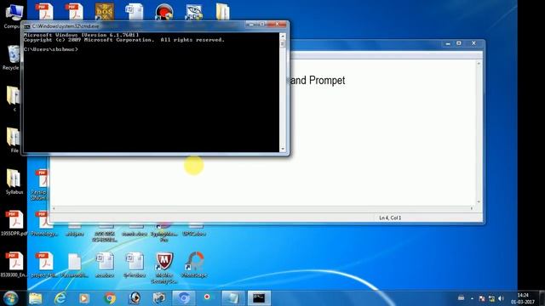The width and height of the screenshot is (545, 306).
Task: Close the Notepad window
Action: coord(473,43)
